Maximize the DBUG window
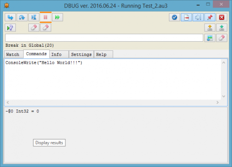Viewport: 232px width, 167px height. pyautogui.click(x=208, y=4)
